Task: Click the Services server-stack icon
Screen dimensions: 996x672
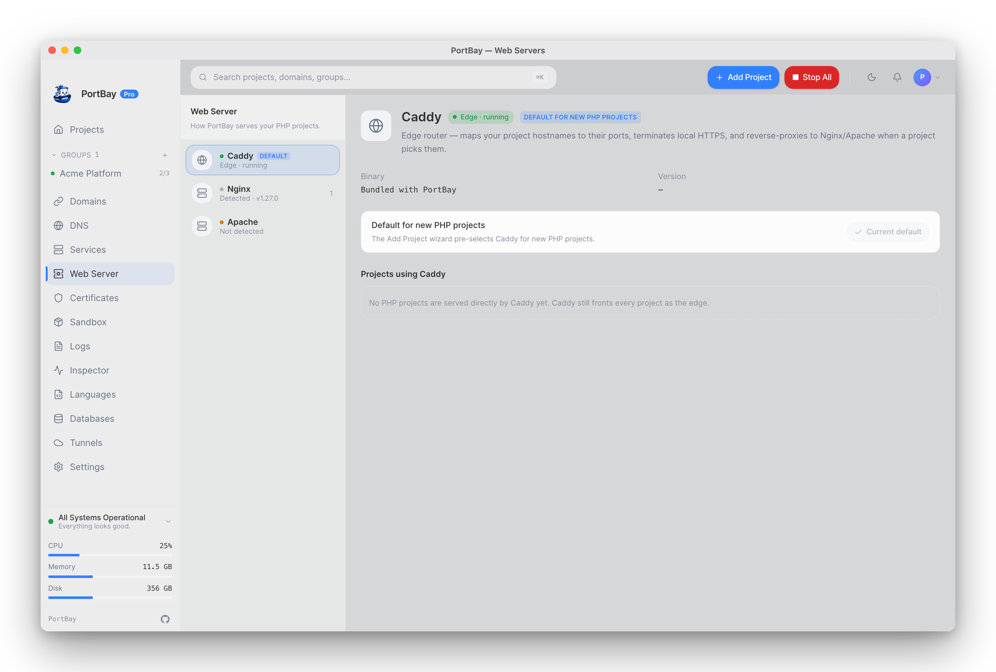Action: [x=59, y=249]
